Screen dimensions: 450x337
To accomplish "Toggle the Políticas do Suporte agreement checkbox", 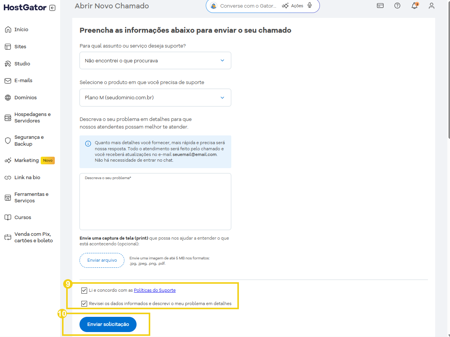I will [84, 291].
